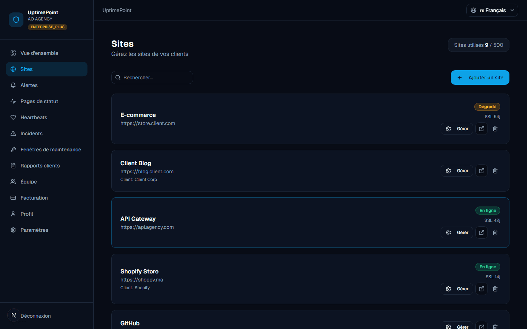Click the Client: Client Corp label
This screenshot has width=527, height=329.
[139, 179]
